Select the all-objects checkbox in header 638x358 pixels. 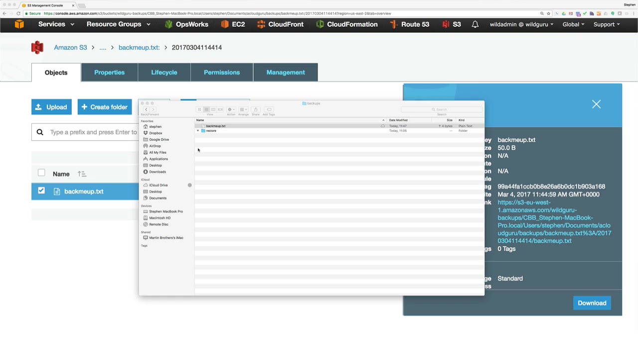tap(41, 173)
